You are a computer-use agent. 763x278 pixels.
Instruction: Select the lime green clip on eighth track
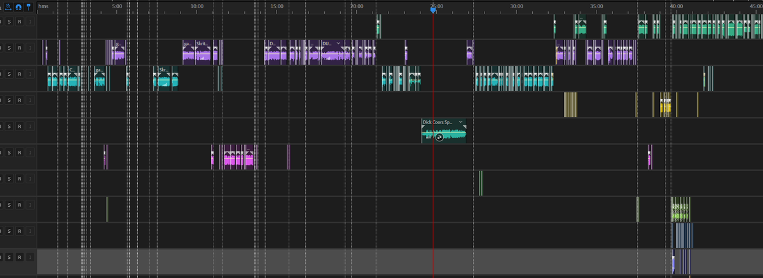pos(680,209)
